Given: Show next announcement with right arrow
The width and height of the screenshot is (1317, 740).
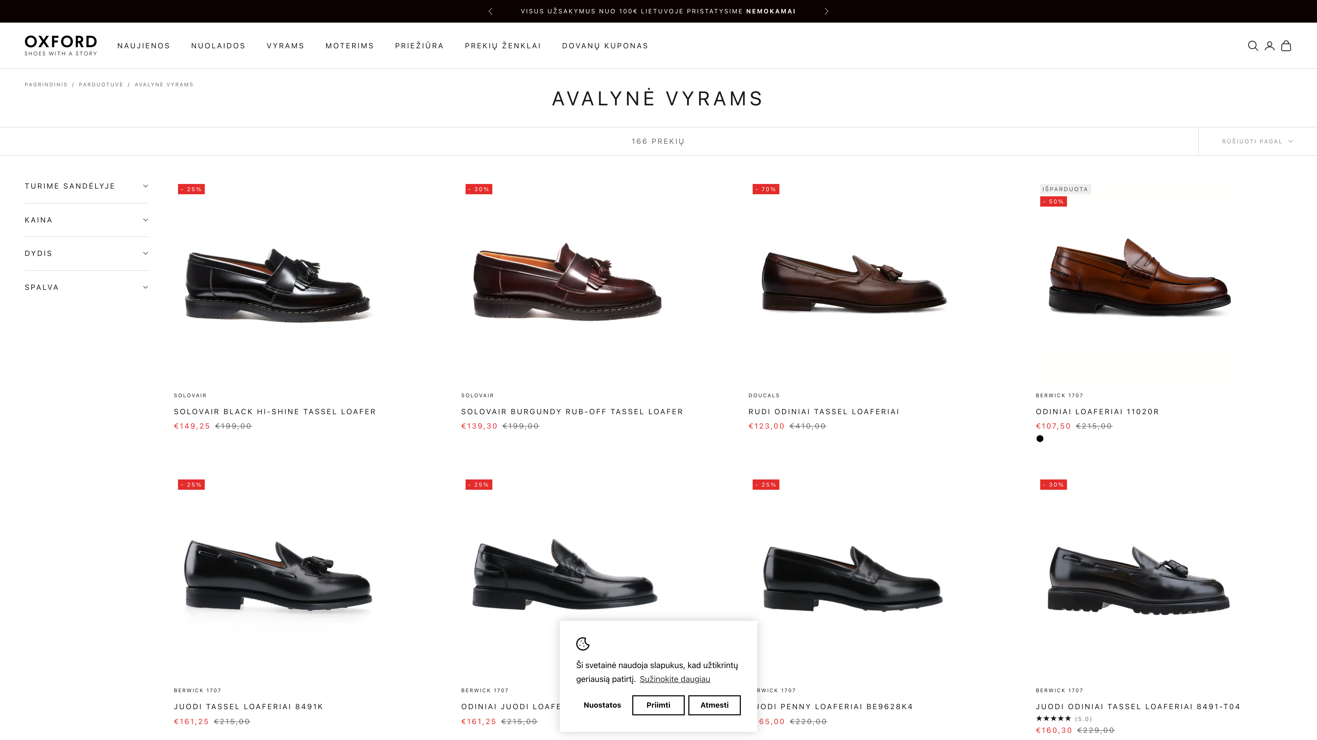Looking at the screenshot, I should [x=826, y=11].
